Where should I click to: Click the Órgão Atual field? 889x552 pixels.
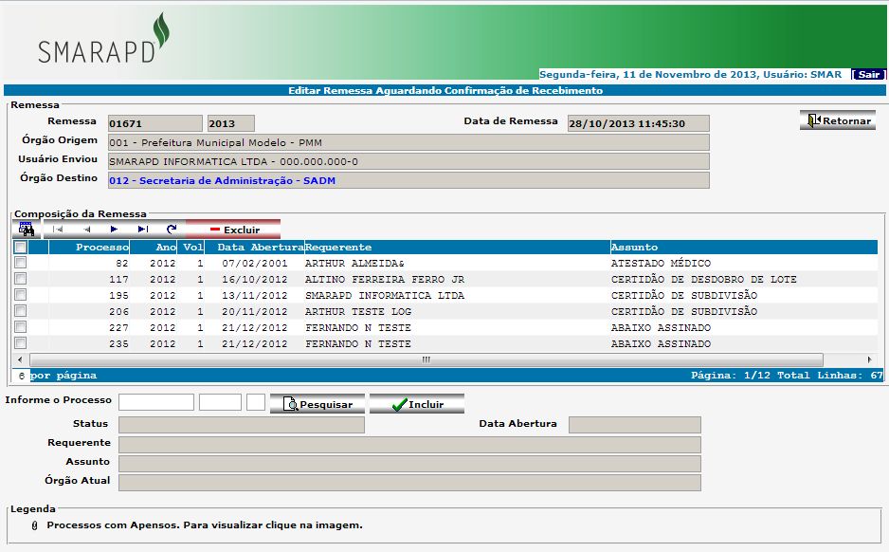(410, 482)
